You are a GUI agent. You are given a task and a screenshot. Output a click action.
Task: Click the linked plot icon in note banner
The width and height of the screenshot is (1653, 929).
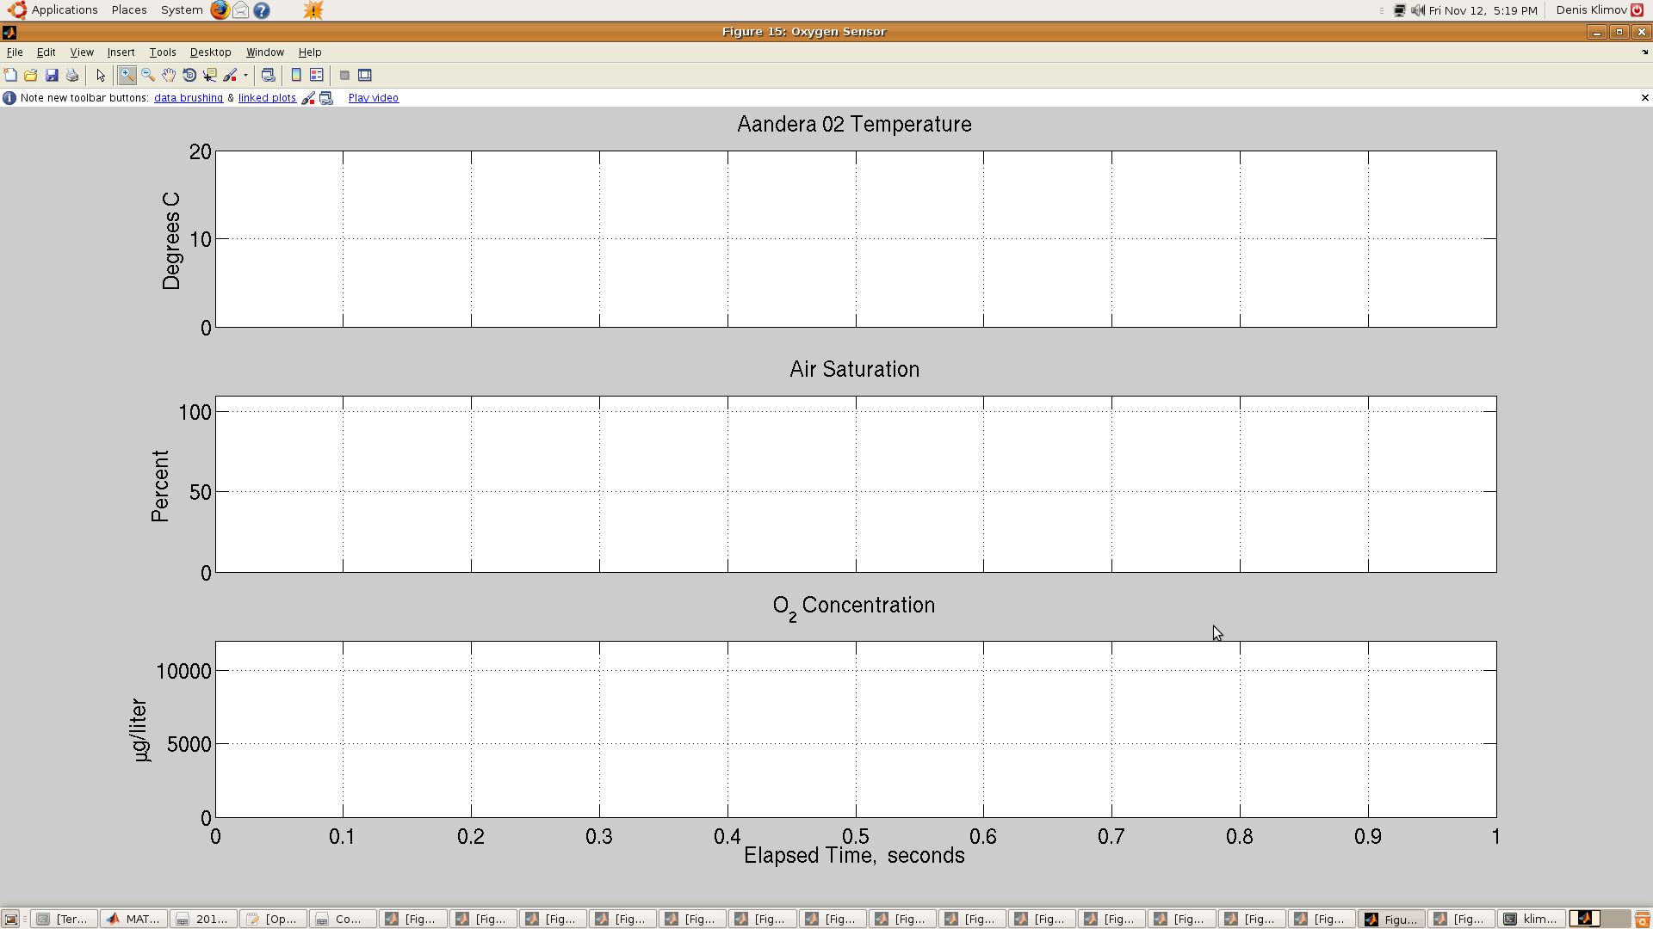pos(326,98)
